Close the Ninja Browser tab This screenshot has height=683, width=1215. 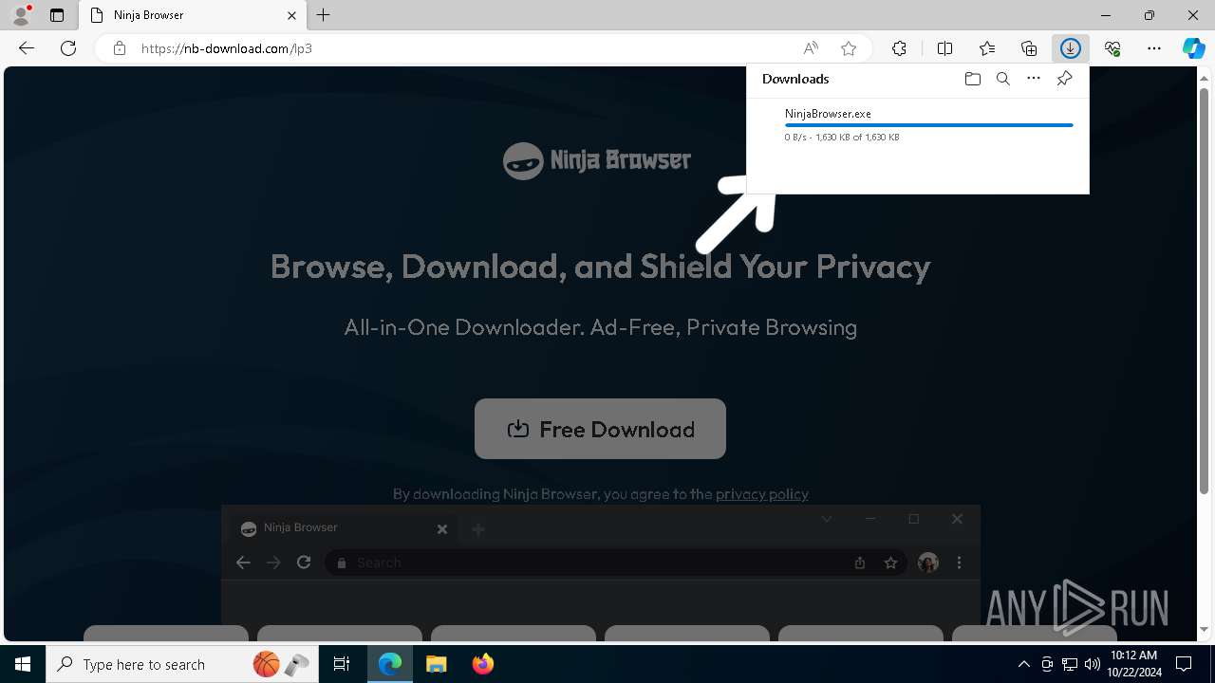click(x=291, y=15)
